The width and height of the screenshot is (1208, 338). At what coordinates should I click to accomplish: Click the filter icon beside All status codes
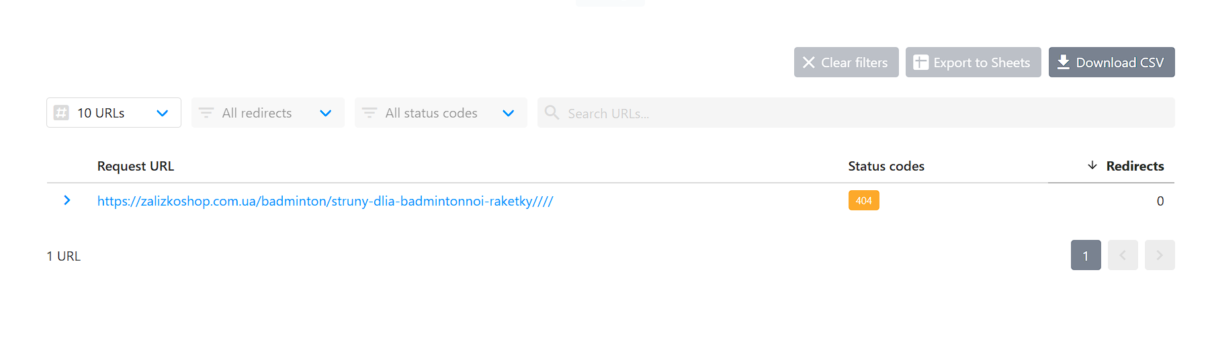point(370,113)
